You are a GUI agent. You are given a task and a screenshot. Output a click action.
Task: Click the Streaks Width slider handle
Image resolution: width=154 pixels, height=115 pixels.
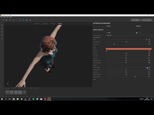(x=126, y=70)
